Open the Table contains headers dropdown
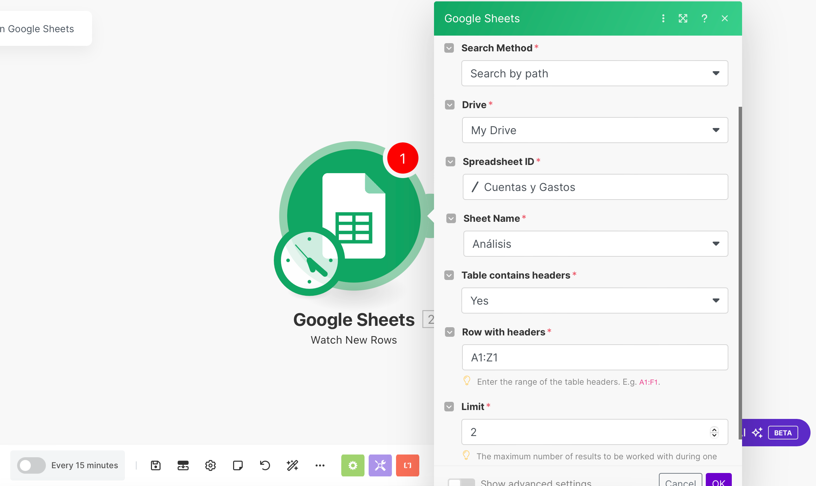The width and height of the screenshot is (816, 486). point(595,300)
